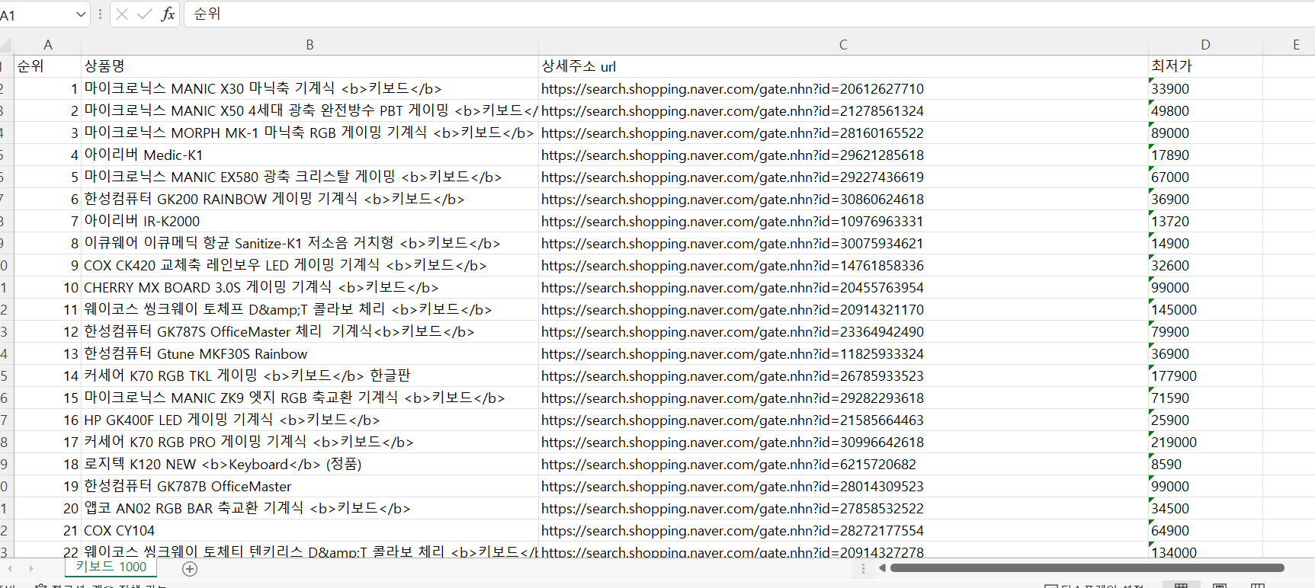Select the 최저가 header cell
This screenshot has width=1315, height=588.
(1205, 66)
